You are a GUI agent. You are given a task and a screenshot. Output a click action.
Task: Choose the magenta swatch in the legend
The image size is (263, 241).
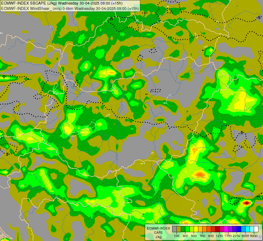tap(226, 229)
